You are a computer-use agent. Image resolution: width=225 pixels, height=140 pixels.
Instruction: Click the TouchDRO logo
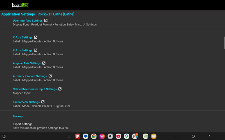[x=20, y=5]
